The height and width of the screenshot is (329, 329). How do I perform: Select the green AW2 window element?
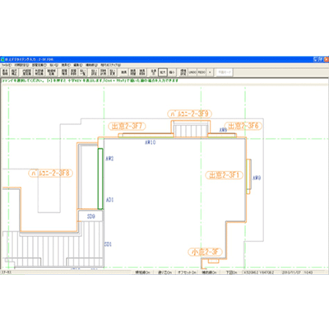pyautogui.click(x=100, y=178)
